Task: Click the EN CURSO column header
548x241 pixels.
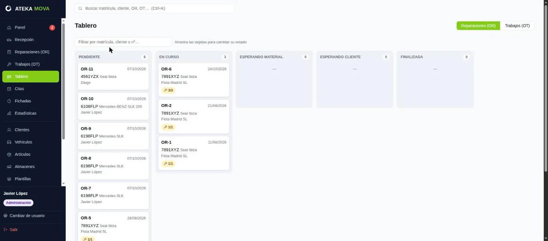Action: coord(169,57)
